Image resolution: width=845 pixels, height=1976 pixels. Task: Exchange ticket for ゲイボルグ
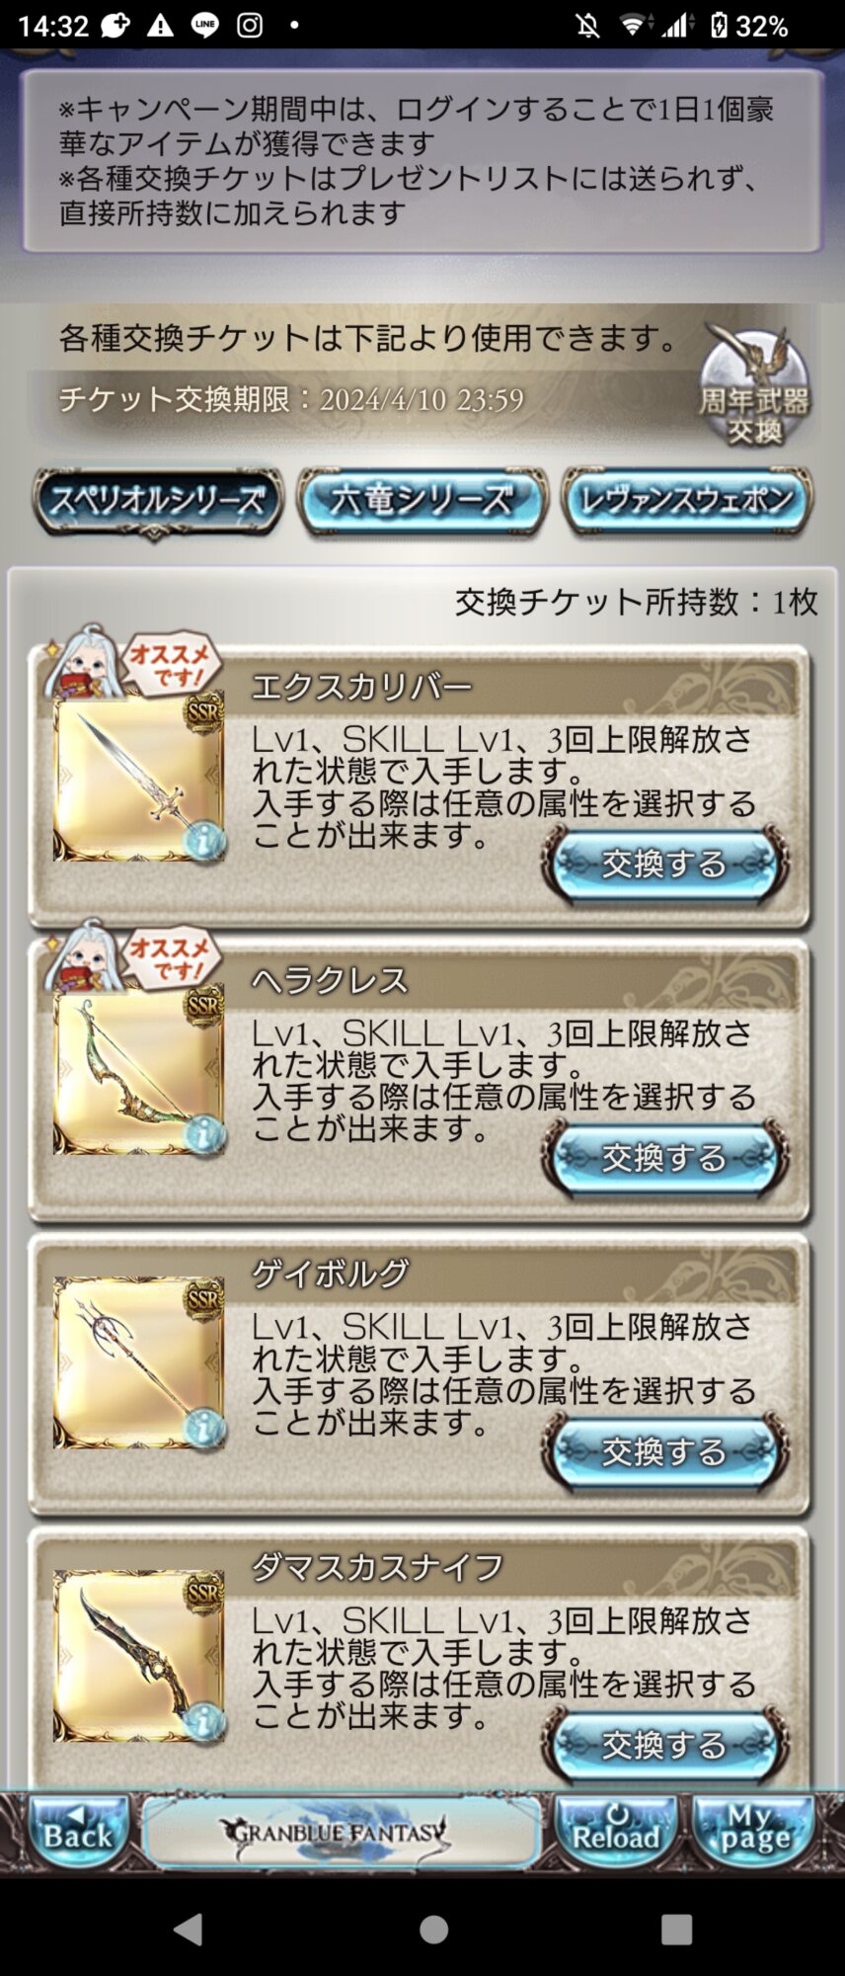(664, 1451)
